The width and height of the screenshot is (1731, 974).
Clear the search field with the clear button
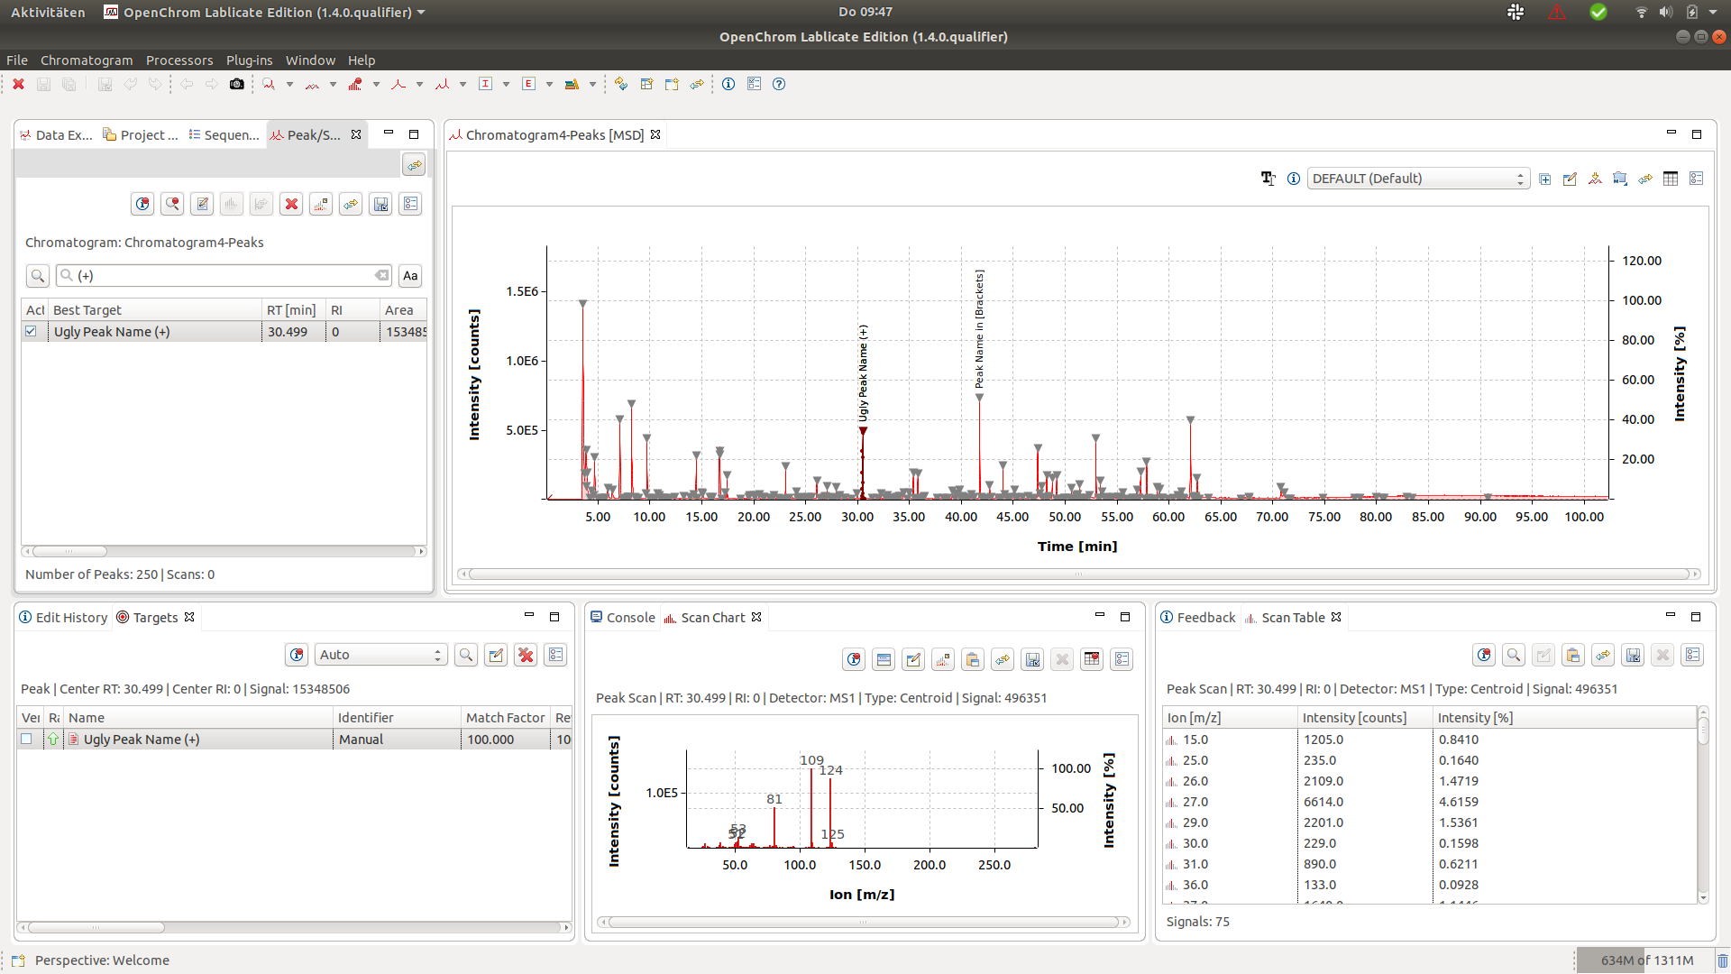tap(382, 275)
